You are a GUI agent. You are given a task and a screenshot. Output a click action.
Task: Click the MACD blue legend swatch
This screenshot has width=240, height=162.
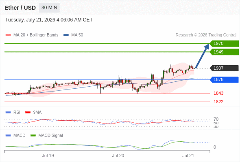tap(8, 136)
